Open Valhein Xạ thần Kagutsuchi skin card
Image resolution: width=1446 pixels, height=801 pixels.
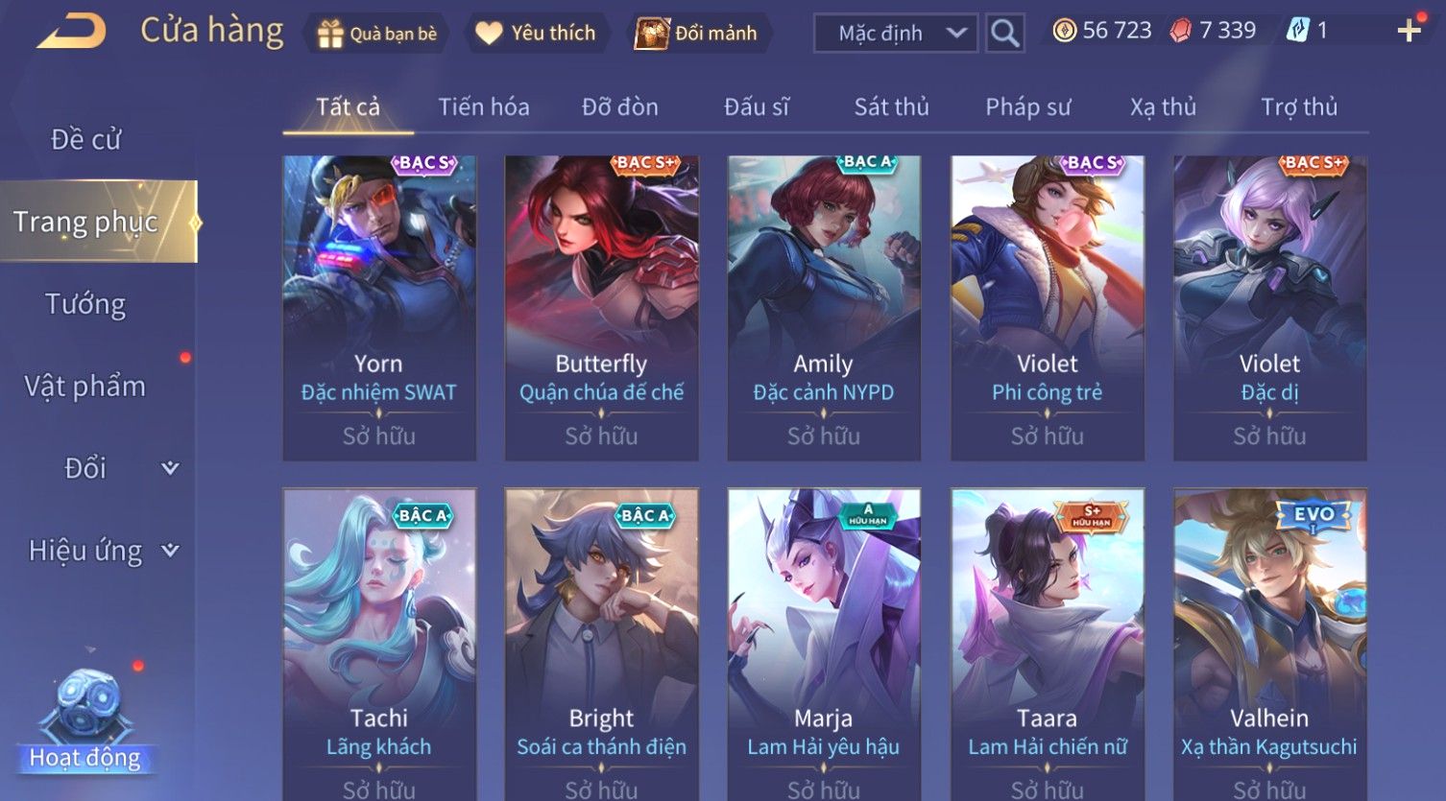coord(1269,645)
